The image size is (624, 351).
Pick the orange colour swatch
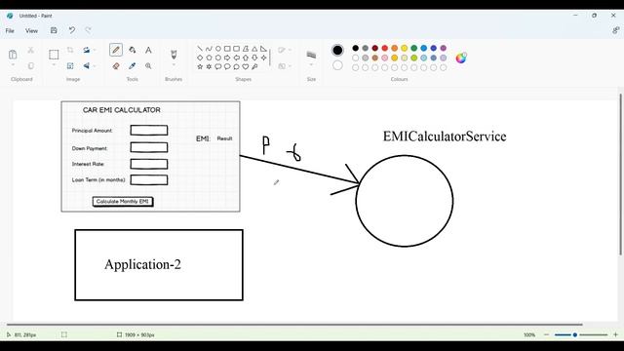[394, 48]
